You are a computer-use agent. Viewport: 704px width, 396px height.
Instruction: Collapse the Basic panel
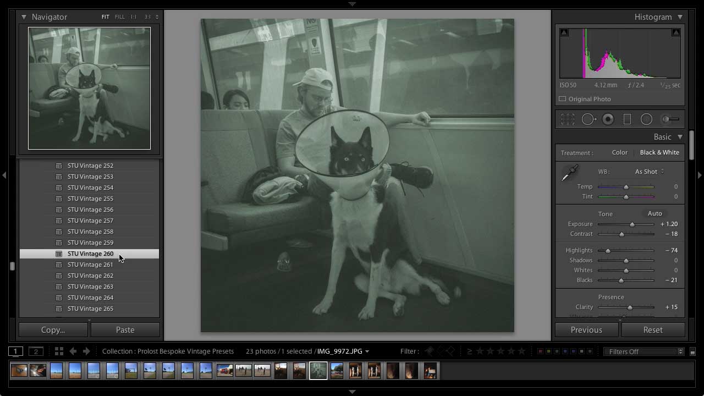tap(680, 137)
